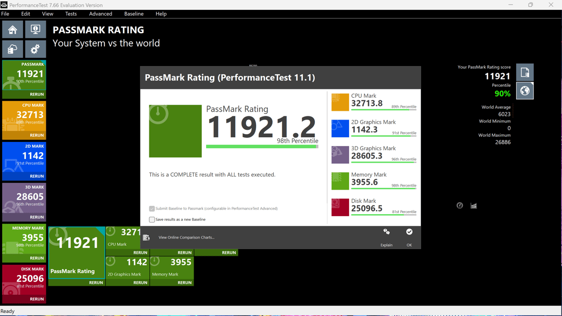Click the globe world comparison icon
Screen dimensions: 562x316
525,91
